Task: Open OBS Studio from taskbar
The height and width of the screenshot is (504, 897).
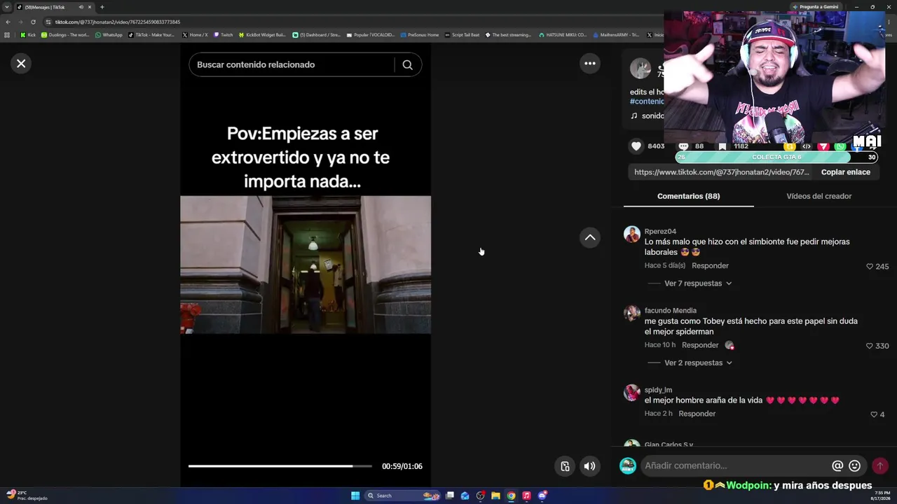Action: [480, 496]
